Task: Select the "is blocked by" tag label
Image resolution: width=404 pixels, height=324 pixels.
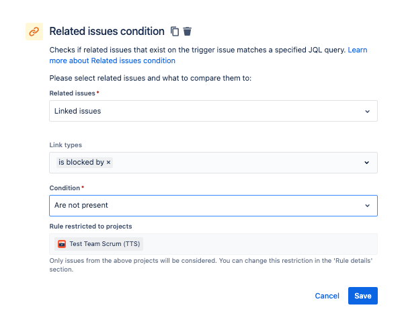Action: pos(81,162)
